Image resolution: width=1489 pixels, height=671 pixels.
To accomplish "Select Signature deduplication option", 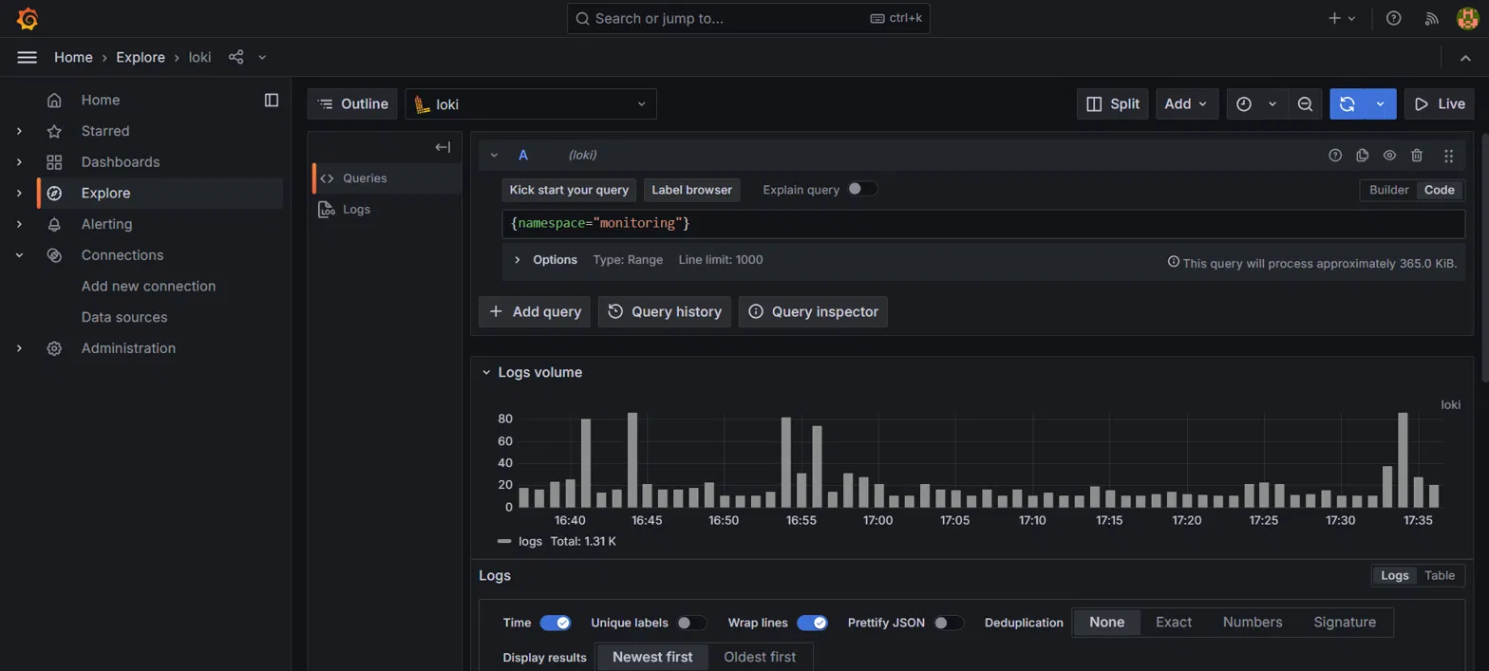I will (x=1345, y=623).
